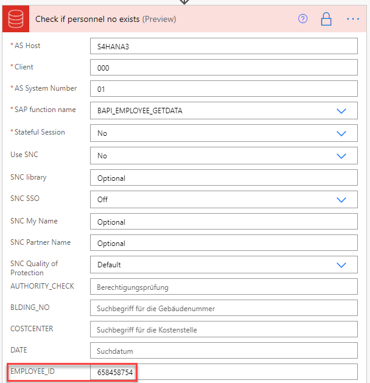The width and height of the screenshot is (370, 383).
Task: Click into the SNC library field
Action: pos(224,178)
